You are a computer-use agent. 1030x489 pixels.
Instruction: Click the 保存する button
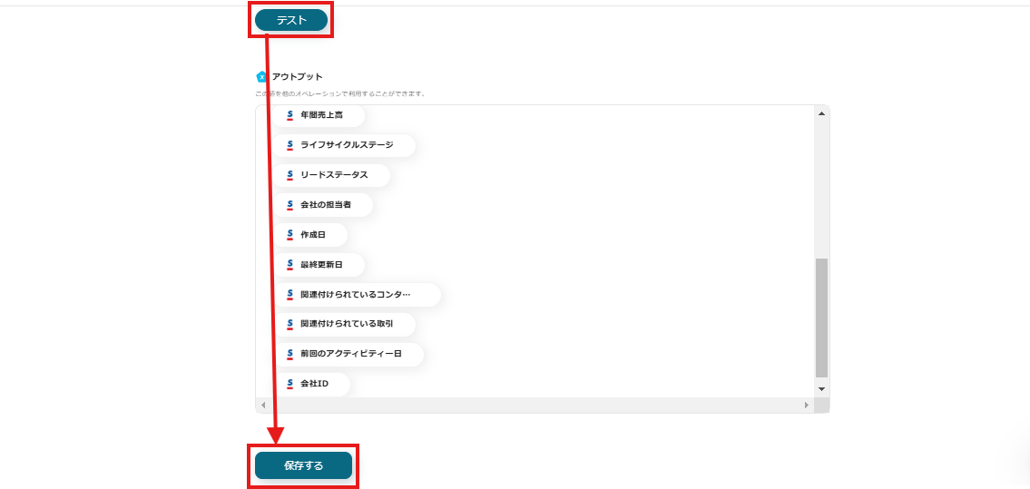pyautogui.click(x=303, y=465)
